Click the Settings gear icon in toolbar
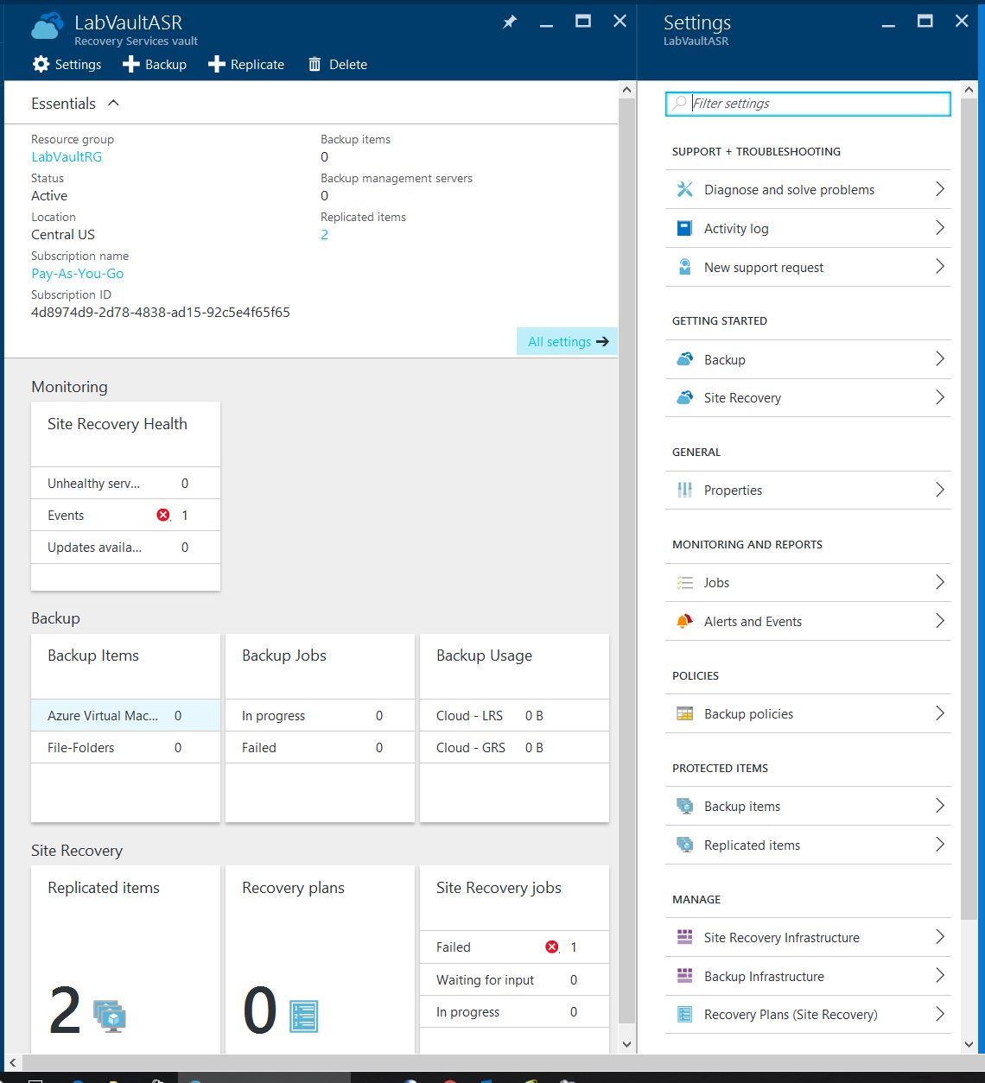Image resolution: width=985 pixels, height=1083 pixels. [41, 65]
